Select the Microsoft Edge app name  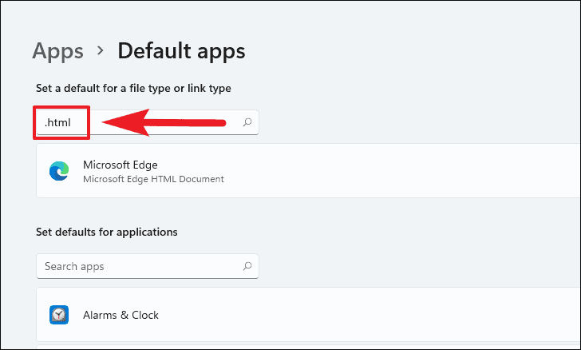(120, 165)
